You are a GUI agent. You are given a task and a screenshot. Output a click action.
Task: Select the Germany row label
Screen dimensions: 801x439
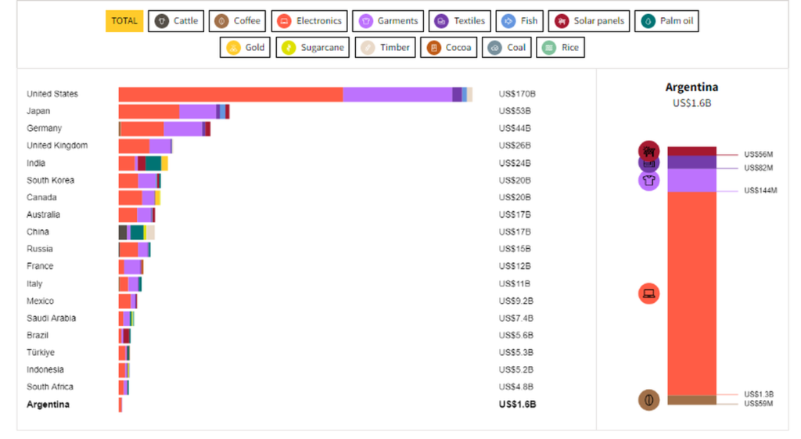(44, 128)
